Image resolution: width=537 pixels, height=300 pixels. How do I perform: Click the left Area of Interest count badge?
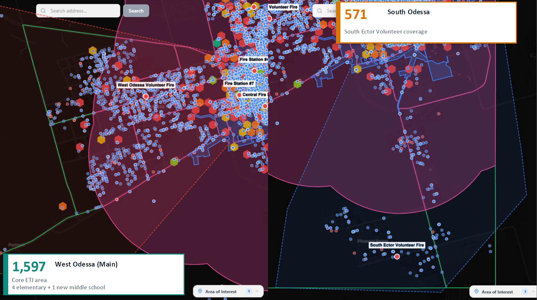[x=249, y=291]
